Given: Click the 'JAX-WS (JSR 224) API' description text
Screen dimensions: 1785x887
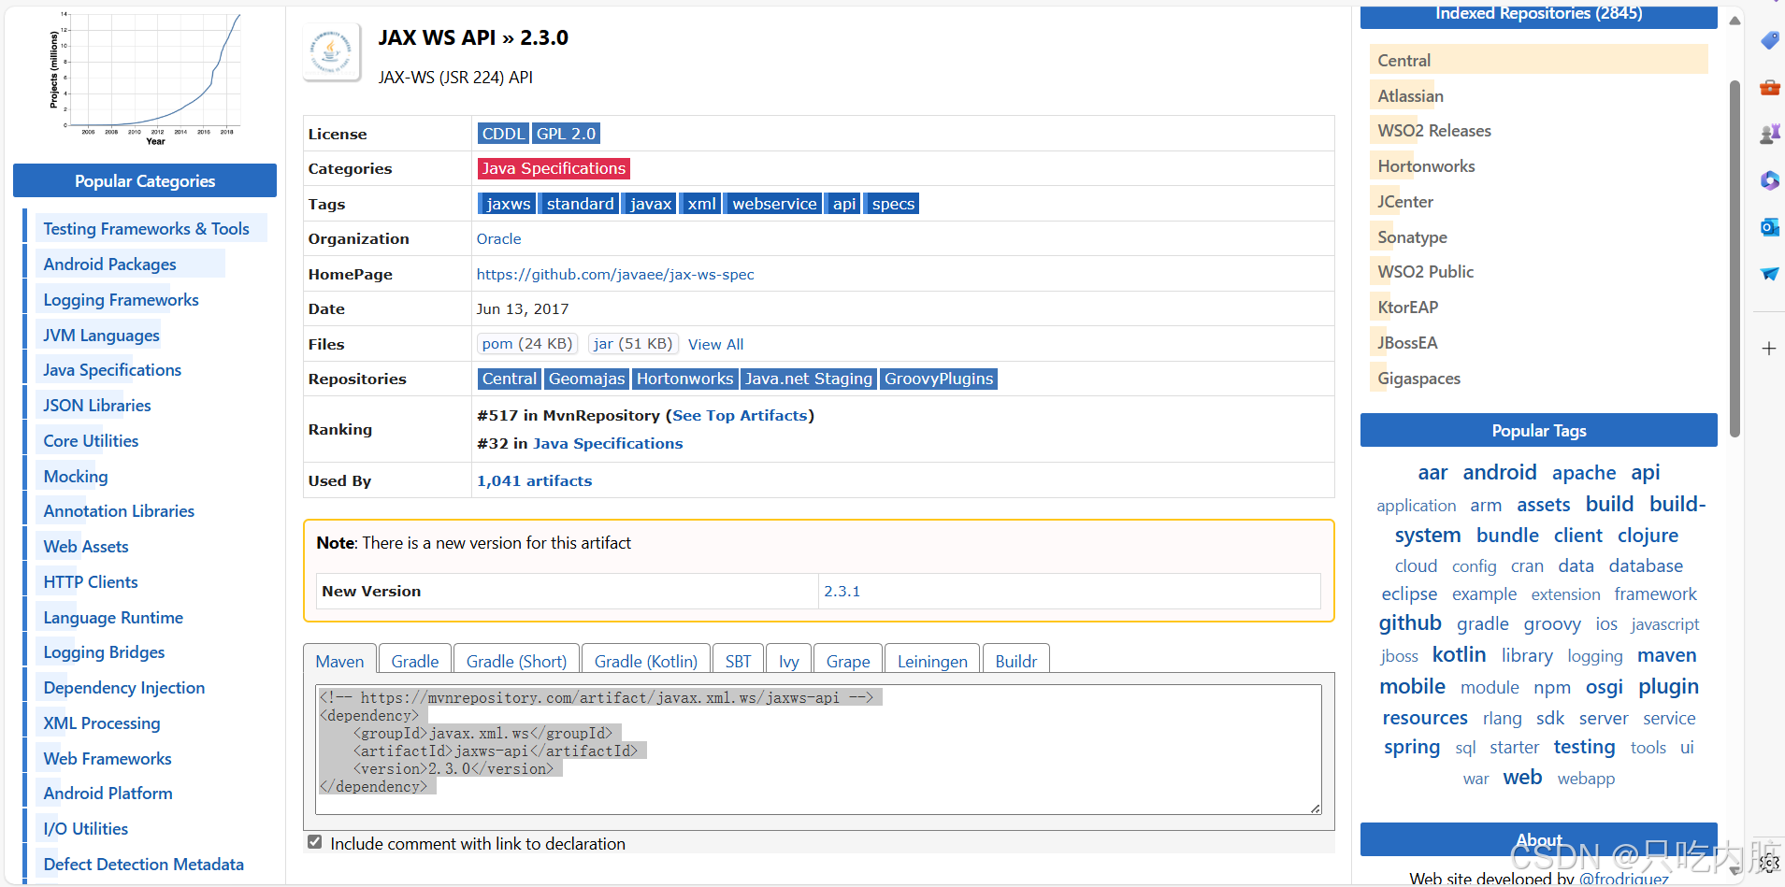Looking at the screenshot, I should (x=455, y=77).
